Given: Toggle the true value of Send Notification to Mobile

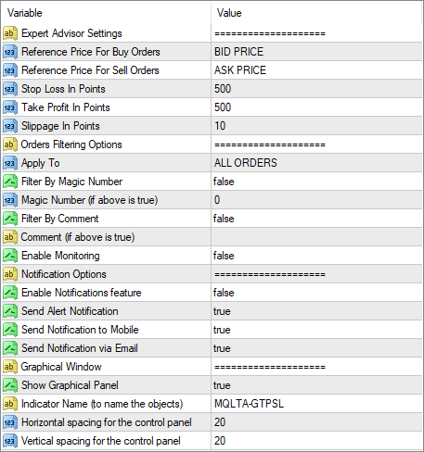Looking at the screenshot, I should pos(316,330).
